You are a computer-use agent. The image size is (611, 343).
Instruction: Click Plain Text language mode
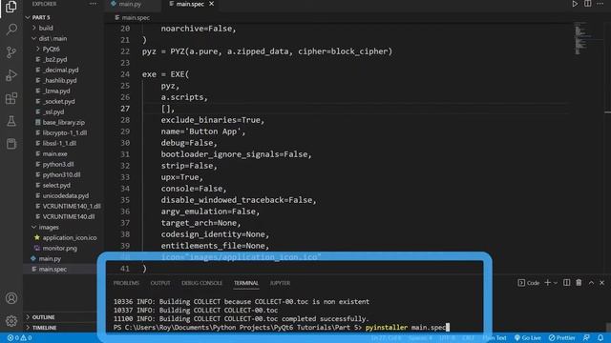coord(495,338)
